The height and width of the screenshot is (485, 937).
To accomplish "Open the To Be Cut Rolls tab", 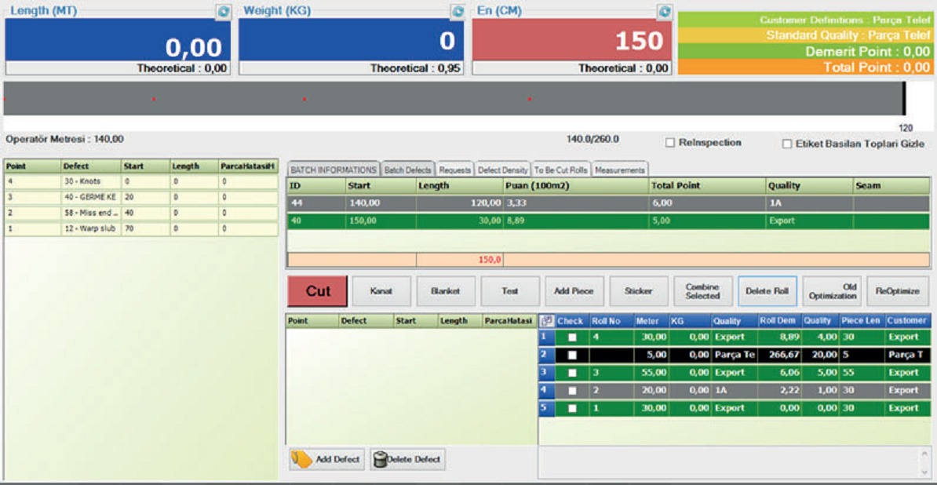I will click(561, 170).
